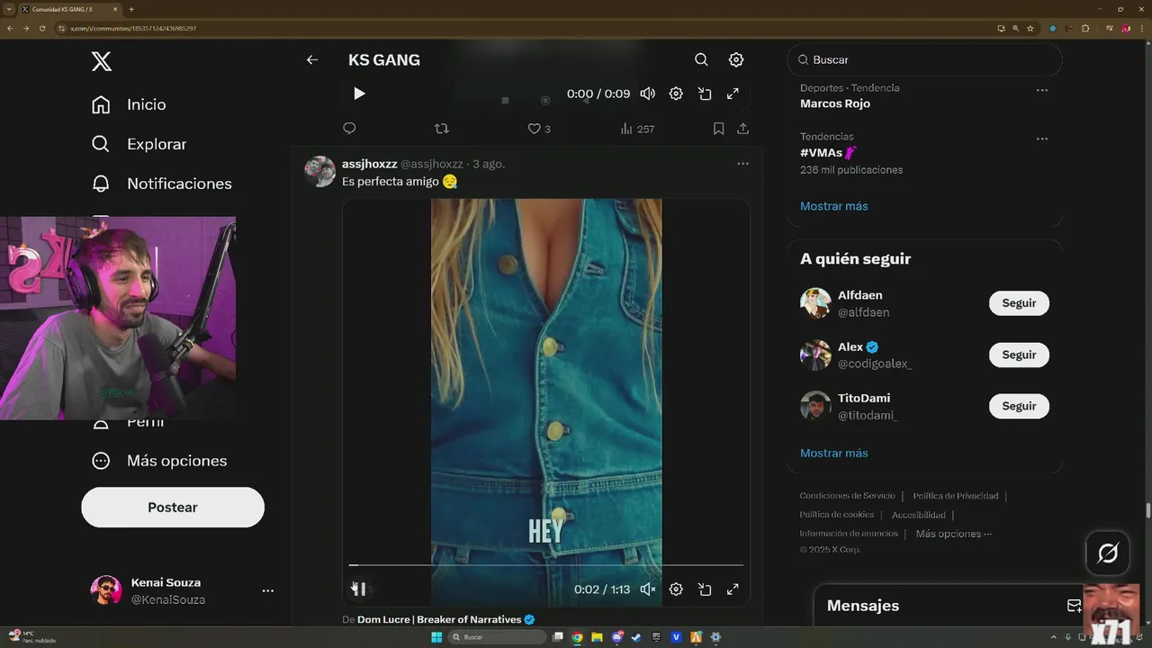Expand denim video to fullscreen
The width and height of the screenshot is (1152, 648).
[733, 589]
